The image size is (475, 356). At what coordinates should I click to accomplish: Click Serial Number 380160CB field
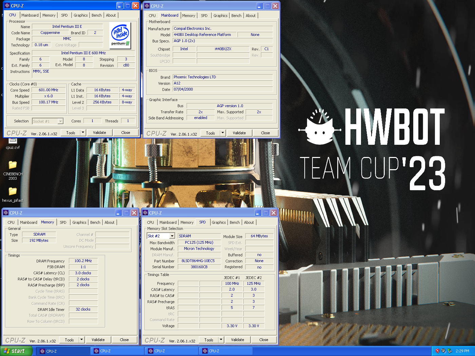pos(199,267)
